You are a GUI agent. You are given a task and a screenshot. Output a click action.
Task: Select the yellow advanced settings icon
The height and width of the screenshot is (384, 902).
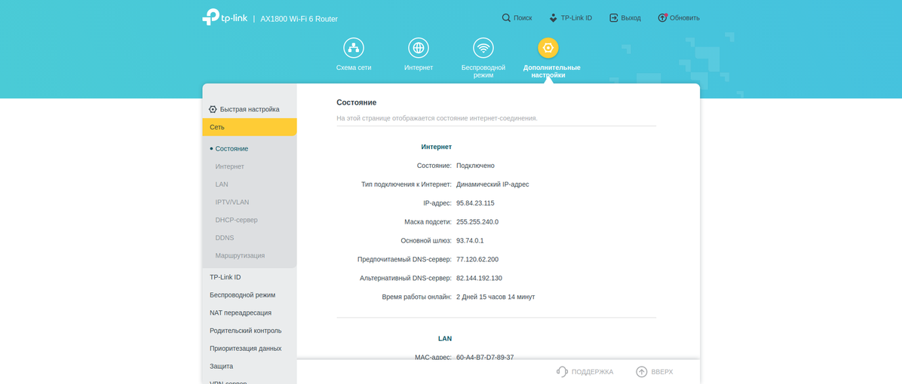click(548, 47)
